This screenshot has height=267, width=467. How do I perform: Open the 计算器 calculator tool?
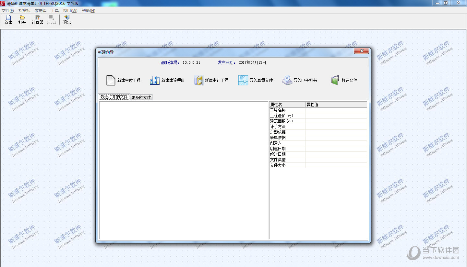pyautogui.click(x=37, y=20)
